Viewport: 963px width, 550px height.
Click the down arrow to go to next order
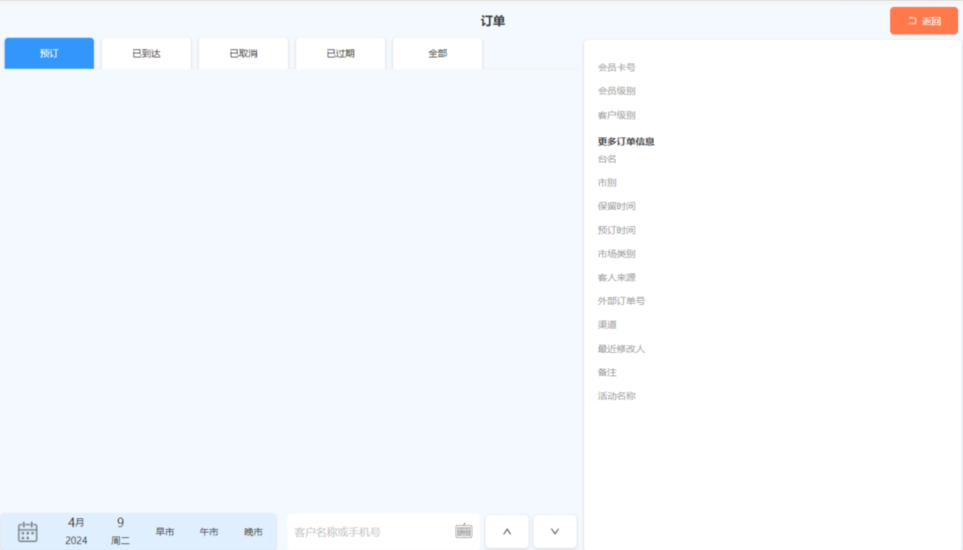[x=554, y=531]
